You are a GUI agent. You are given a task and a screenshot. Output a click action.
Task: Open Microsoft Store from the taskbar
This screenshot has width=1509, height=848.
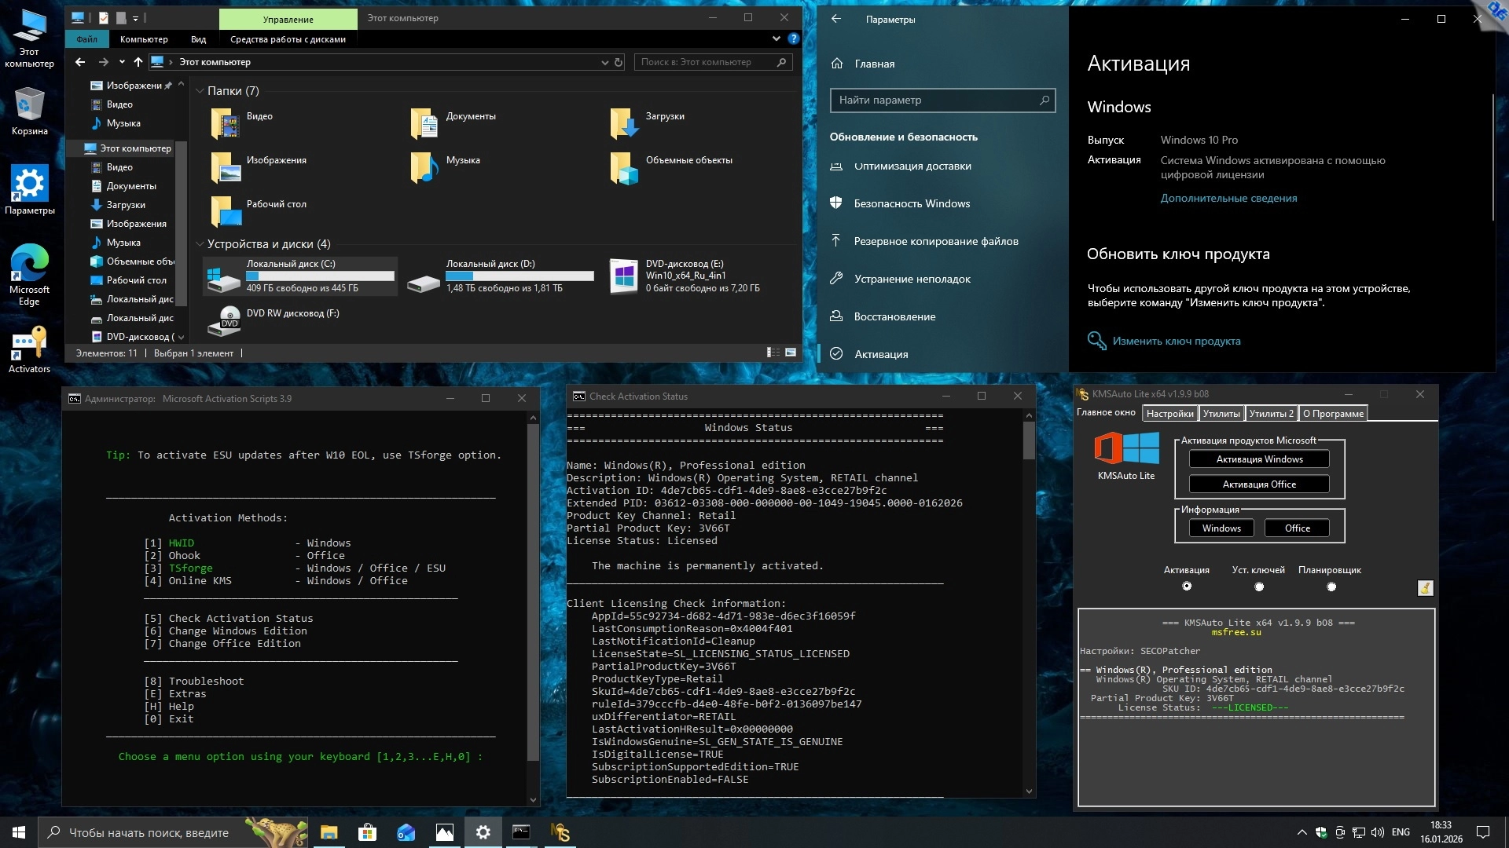[x=367, y=832]
